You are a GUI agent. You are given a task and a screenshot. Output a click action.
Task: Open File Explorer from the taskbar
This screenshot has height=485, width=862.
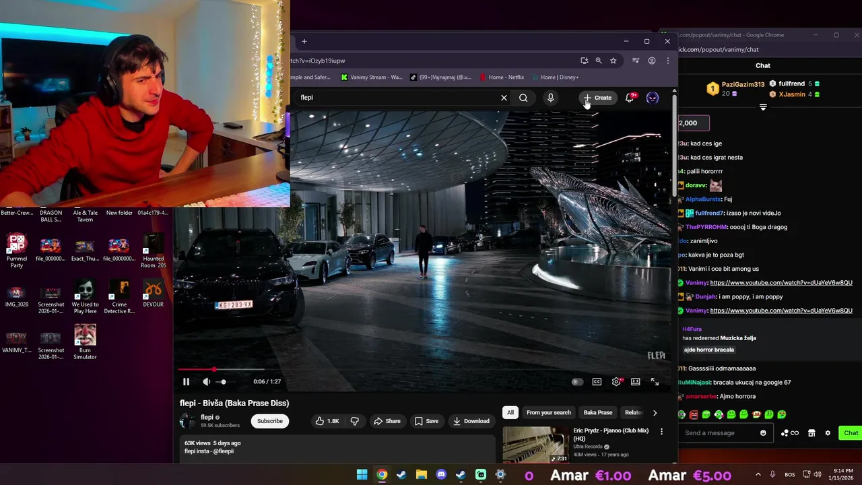421,475
